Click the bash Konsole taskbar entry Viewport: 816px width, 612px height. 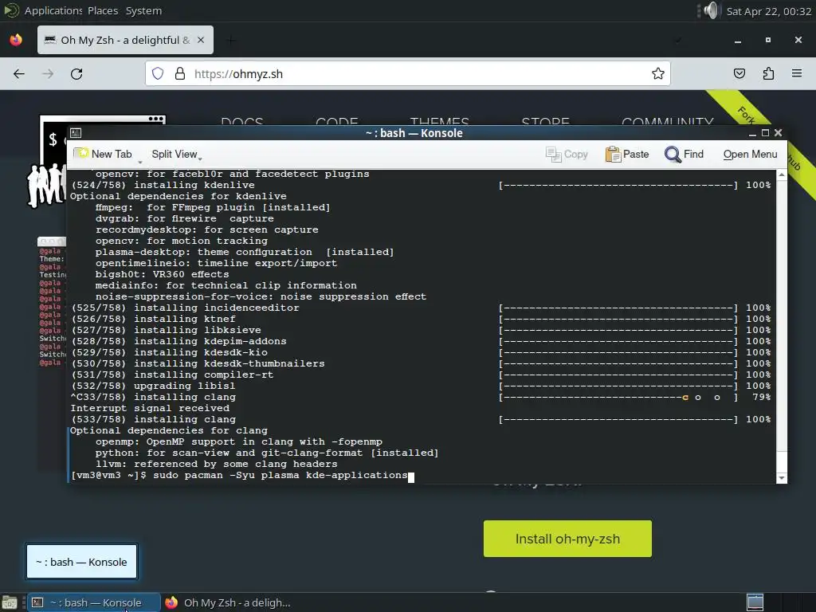coord(94,602)
